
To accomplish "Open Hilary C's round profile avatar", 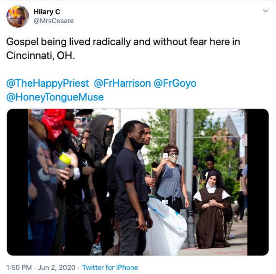I will coord(18,16).
